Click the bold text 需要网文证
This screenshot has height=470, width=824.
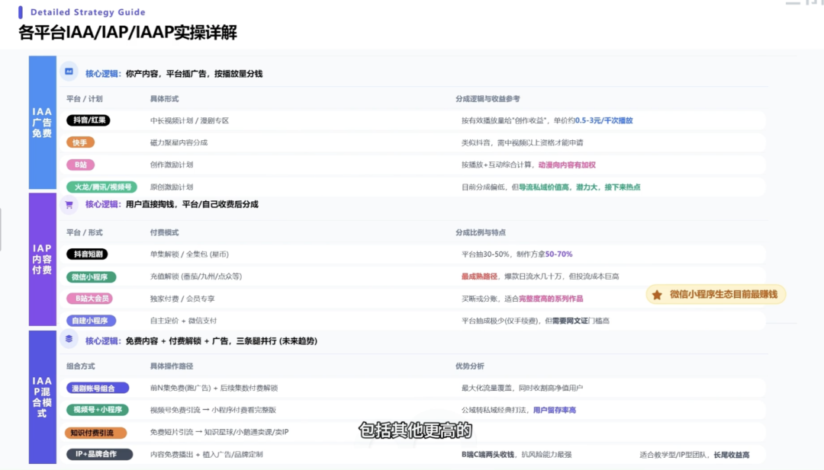(x=570, y=321)
